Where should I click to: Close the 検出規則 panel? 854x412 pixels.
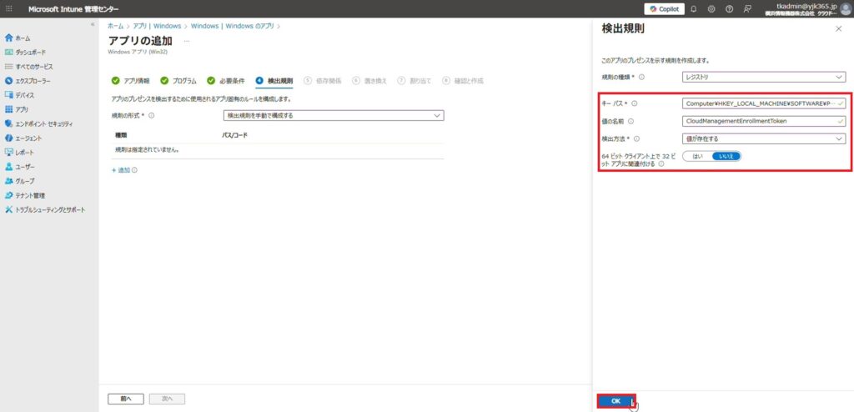click(838, 29)
